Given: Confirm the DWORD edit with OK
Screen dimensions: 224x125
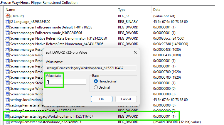Looking at the screenshot, I should [102, 99].
